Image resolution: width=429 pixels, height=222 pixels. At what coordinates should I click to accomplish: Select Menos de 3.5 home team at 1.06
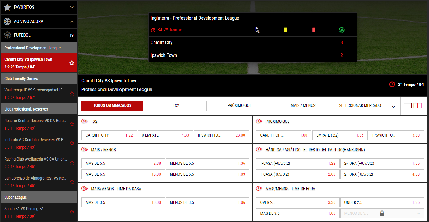click(x=207, y=202)
